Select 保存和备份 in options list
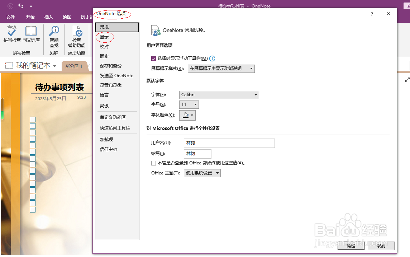Viewport: 410px width, 257px height. (117, 66)
